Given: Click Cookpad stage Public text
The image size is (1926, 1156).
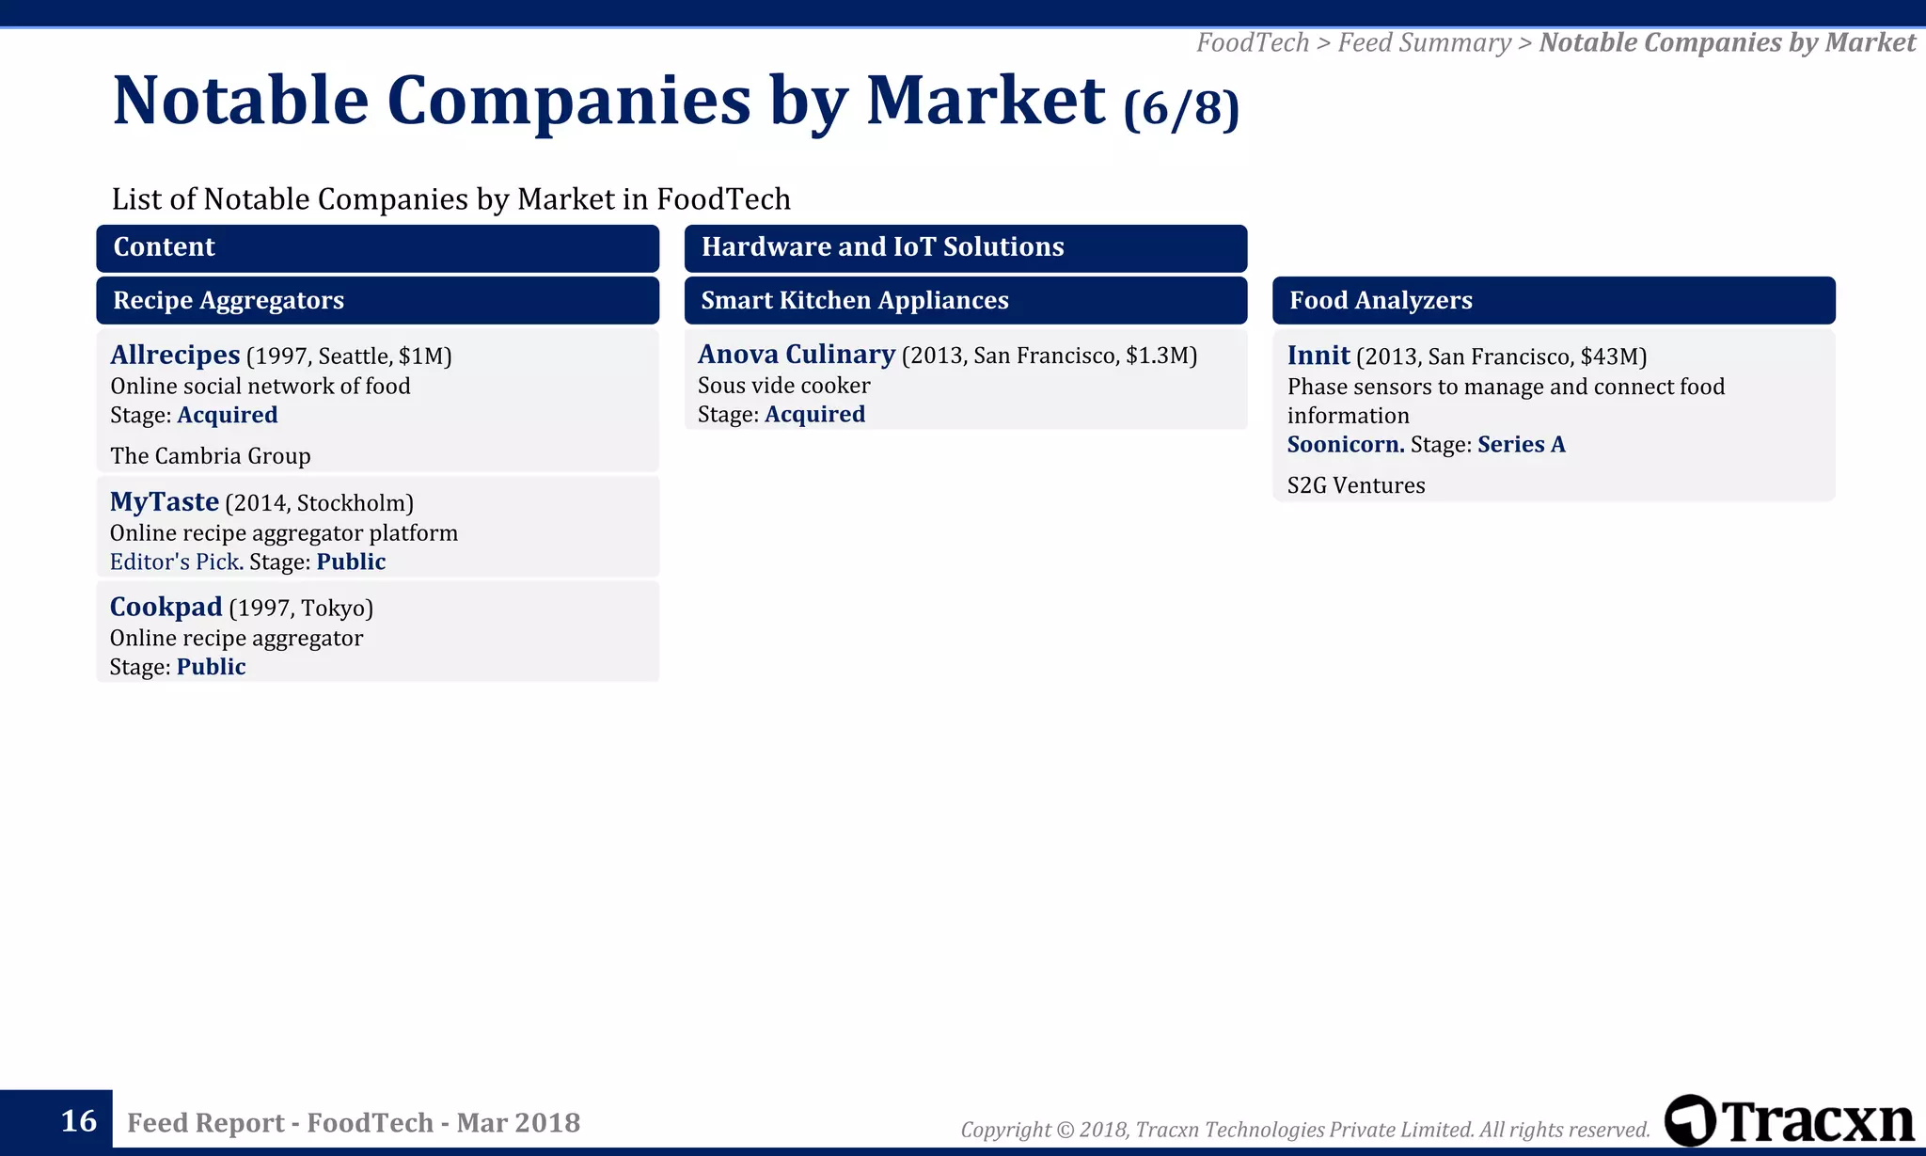Looking at the screenshot, I should [212, 667].
